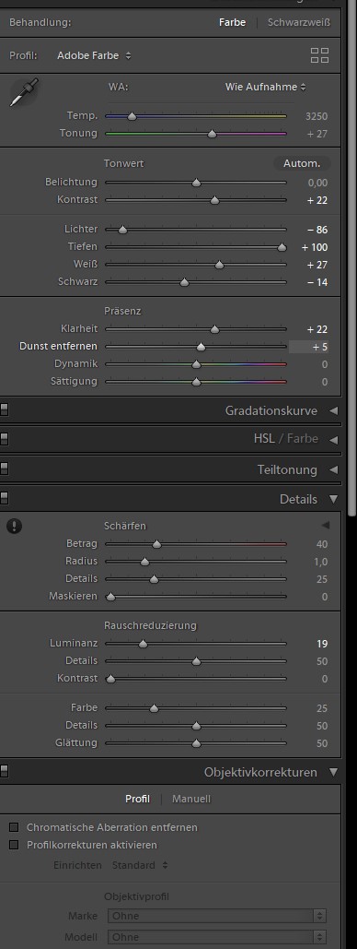Toggle the Teiltonung panel switch

click(x=4, y=469)
